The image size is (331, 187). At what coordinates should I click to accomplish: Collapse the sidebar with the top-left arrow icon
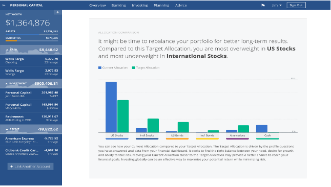click(x=4, y=5)
